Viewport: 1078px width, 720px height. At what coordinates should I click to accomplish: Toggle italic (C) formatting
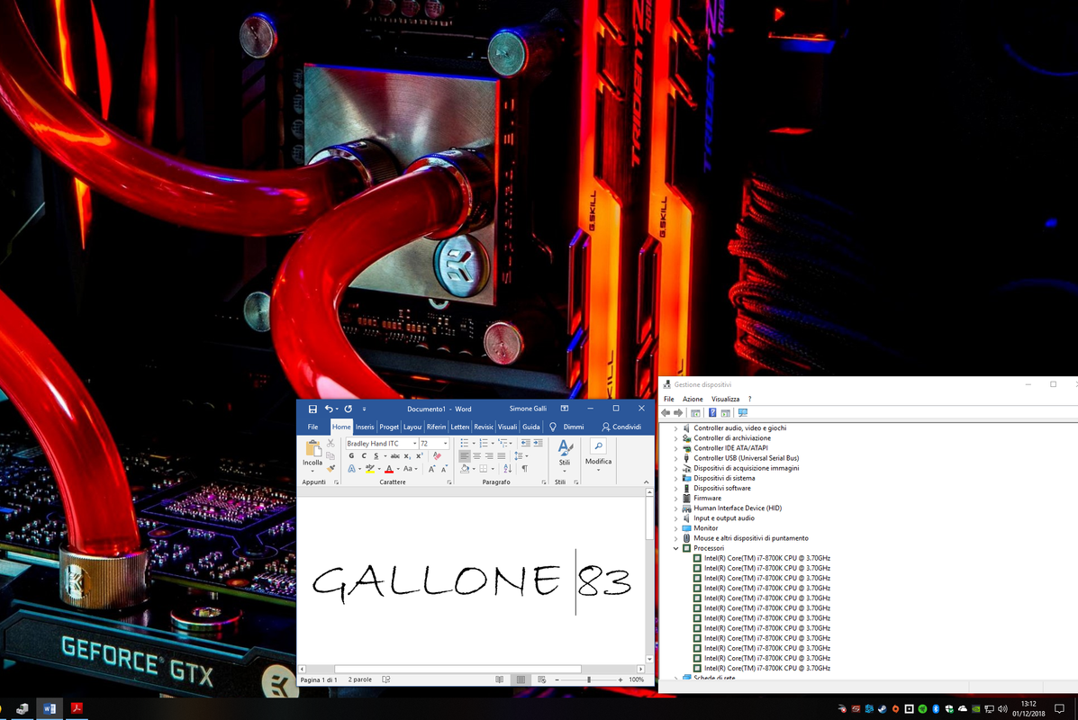[364, 455]
